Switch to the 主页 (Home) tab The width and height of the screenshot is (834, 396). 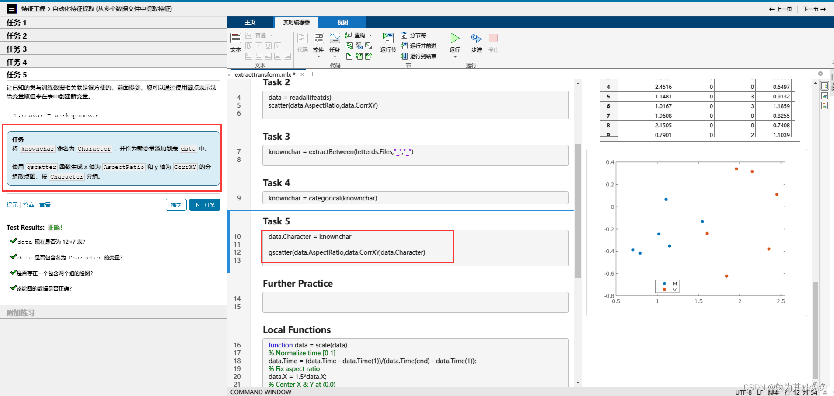[250, 22]
